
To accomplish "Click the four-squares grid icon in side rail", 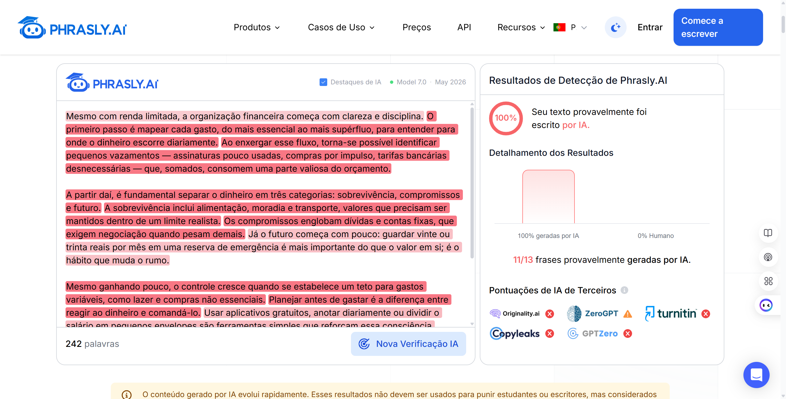I will point(768,281).
